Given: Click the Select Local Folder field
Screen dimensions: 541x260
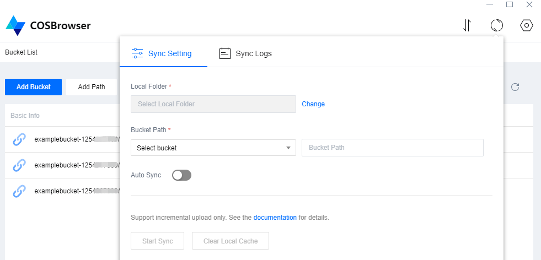Looking at the screenshot, I should tap(213, 104).
